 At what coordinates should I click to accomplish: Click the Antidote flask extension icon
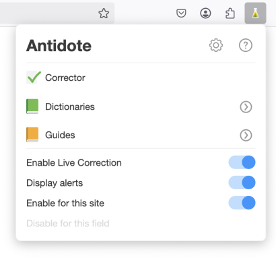click(x=255, y=13)
